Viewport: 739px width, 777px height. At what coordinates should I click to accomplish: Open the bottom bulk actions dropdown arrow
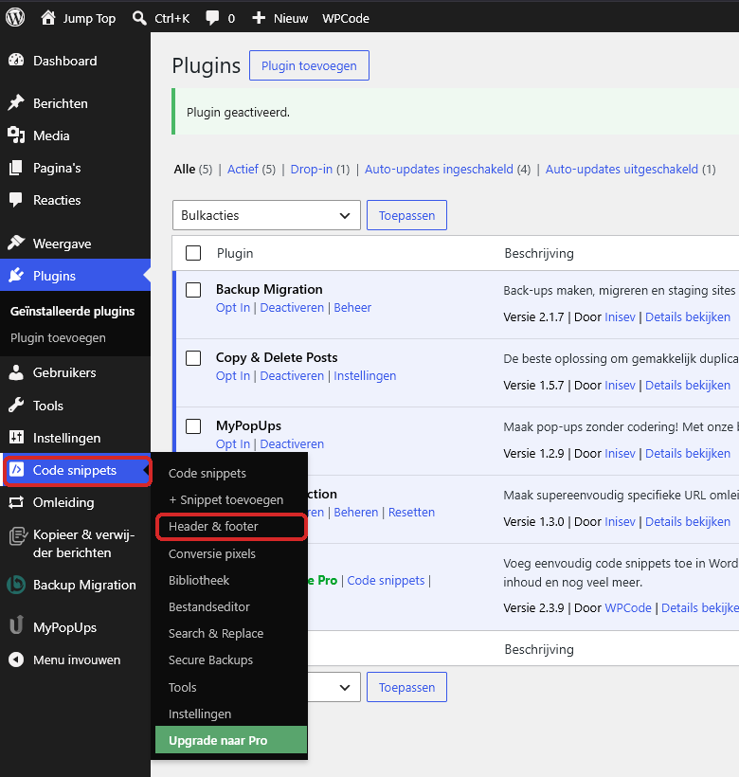point(345,687)
